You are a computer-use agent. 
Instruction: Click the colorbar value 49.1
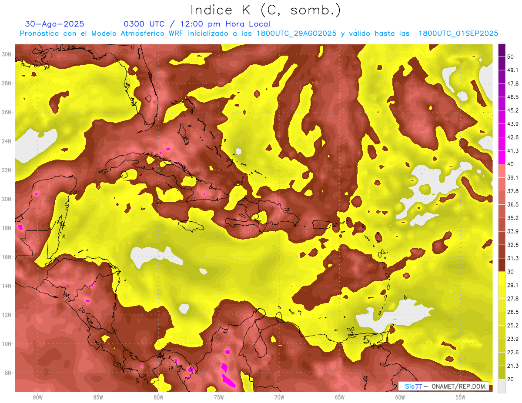pyautogui.click(x=512, y=70)
